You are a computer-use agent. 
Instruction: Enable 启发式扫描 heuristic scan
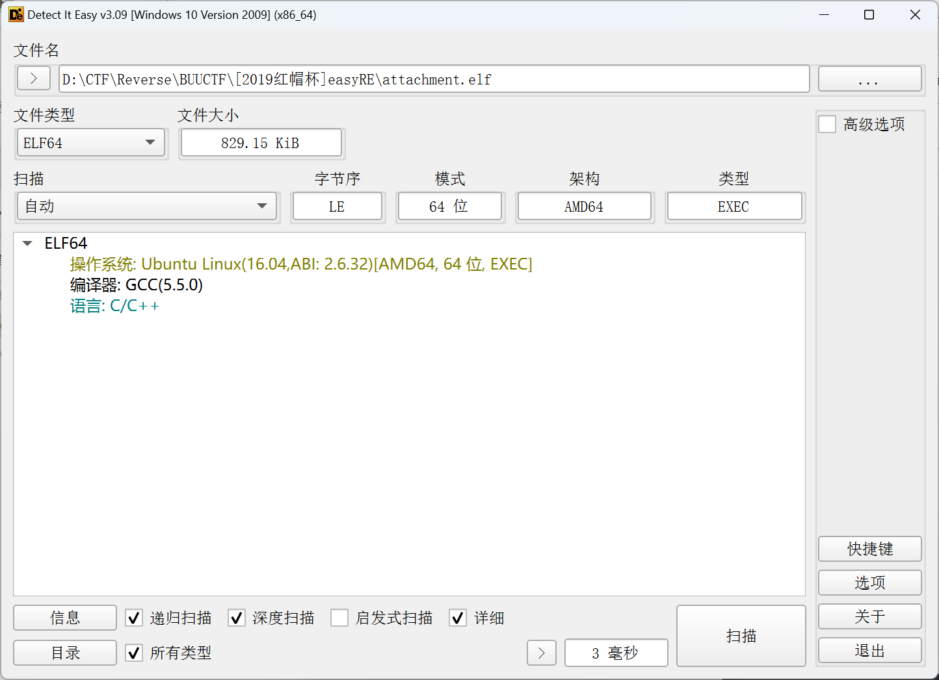[339, 618]
